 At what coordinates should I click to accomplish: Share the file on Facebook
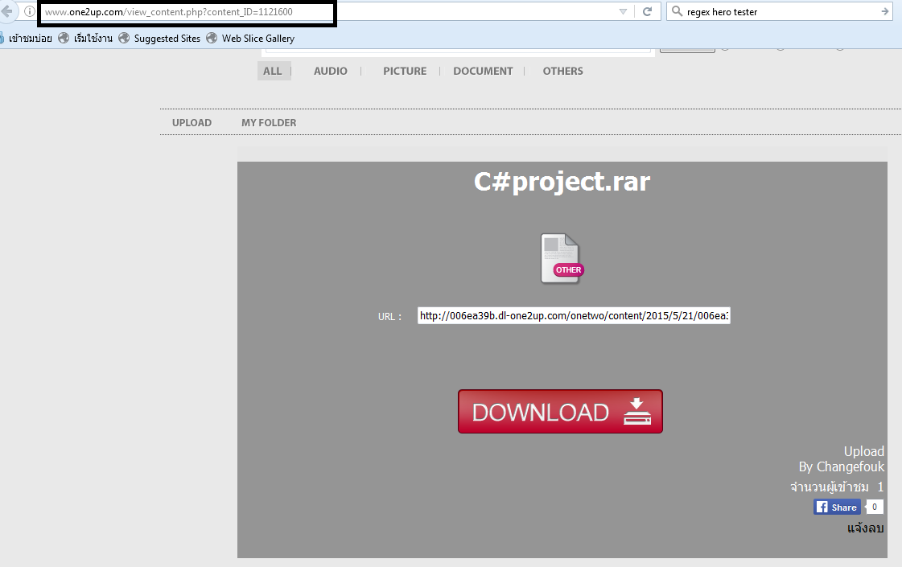837,507
